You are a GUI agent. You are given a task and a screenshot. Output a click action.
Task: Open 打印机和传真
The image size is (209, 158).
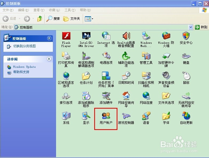pyautogui.click(x=66, y=60)
